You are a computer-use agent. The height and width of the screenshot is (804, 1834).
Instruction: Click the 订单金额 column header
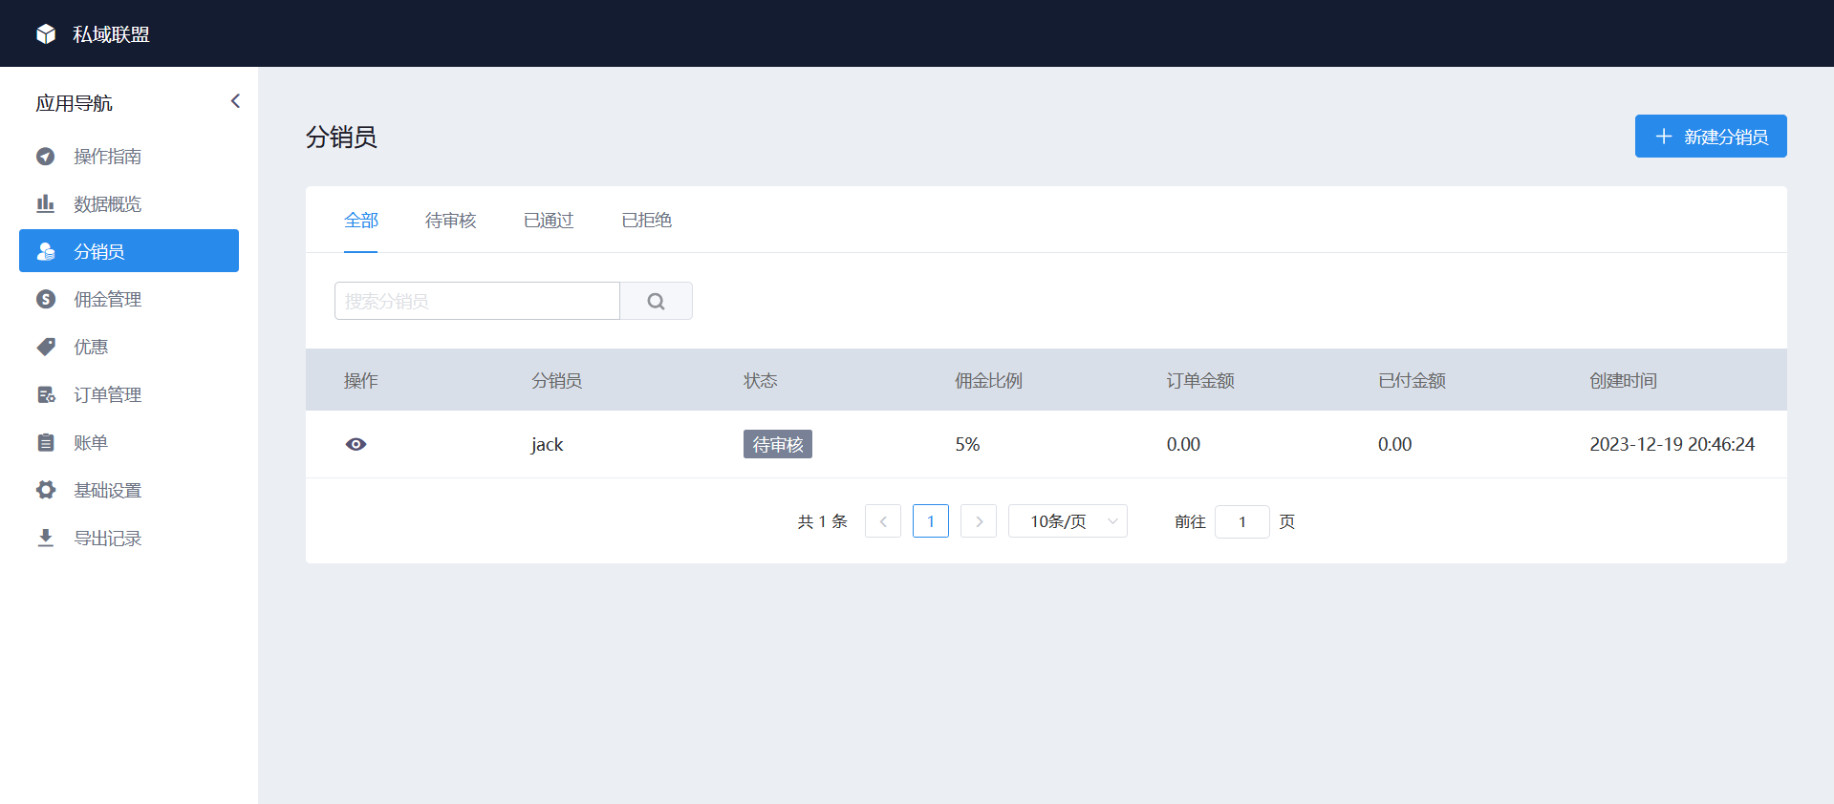1200,380
